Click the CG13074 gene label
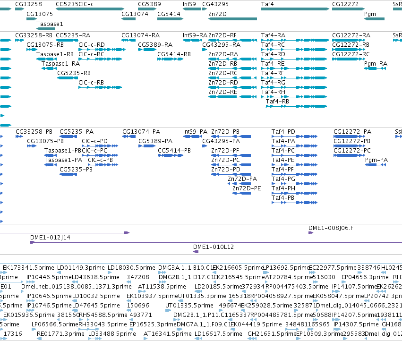The image size is (402, 341). (x=135, y=14)
